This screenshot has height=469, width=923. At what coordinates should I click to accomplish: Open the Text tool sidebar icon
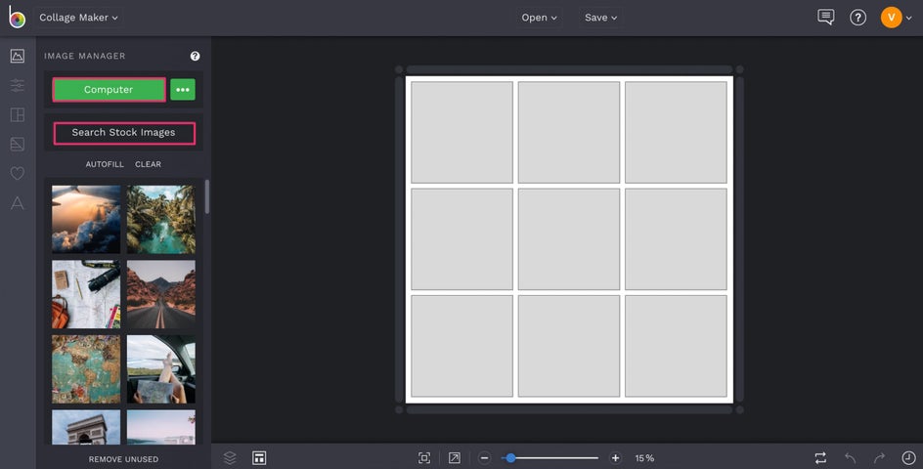(18, 203)
